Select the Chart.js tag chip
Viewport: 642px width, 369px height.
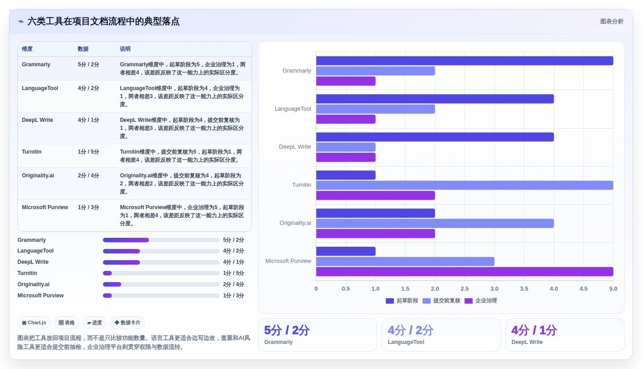[x=34, y=322]
